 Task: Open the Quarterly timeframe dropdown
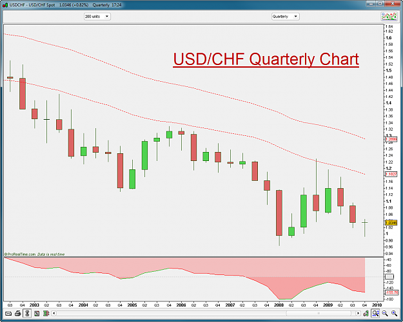tap(285, 17)
